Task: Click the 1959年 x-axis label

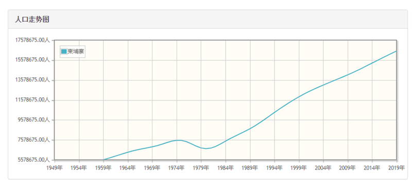Action: click(104, 168)
